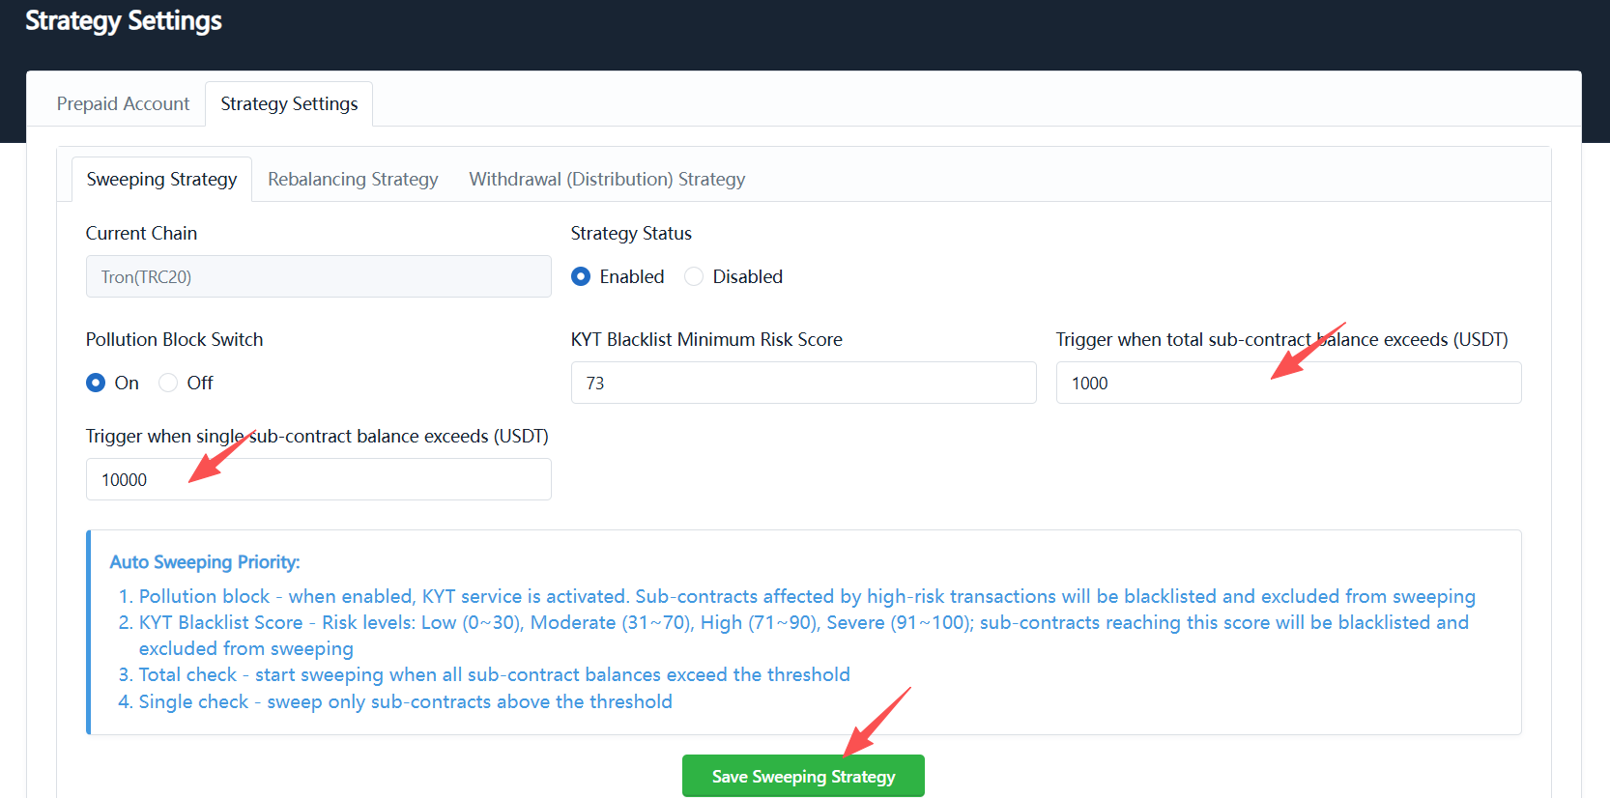Screen dimensions: 1610x798
Task: Select the Strategy Settings tab
Action: pos(289,103)
